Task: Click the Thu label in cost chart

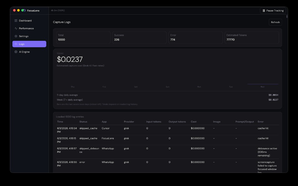Action: pyautogui.click(x=72, y=87)
